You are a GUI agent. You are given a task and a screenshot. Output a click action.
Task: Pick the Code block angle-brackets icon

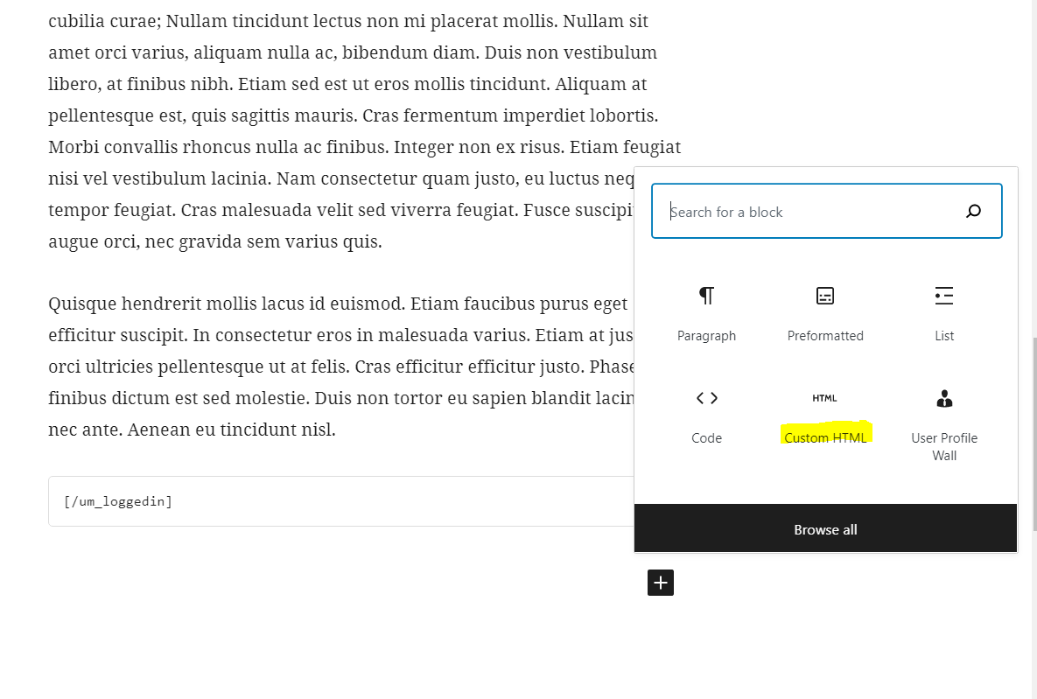[x=706, y=398]
